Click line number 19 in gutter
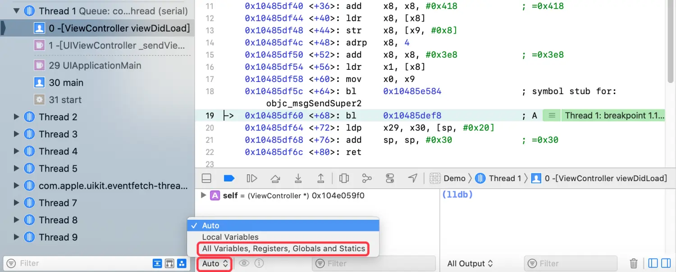Viewport: 676px width, 272px height. point(210,116)
